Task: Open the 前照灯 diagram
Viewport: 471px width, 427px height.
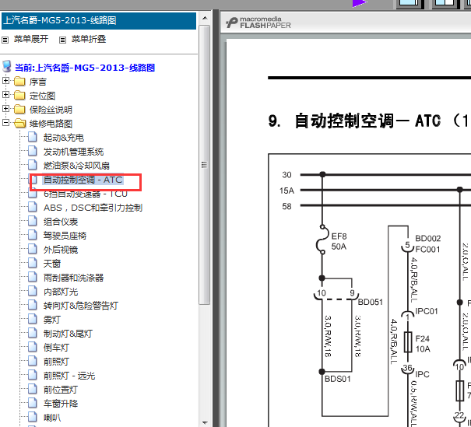Action: point(56,362)
